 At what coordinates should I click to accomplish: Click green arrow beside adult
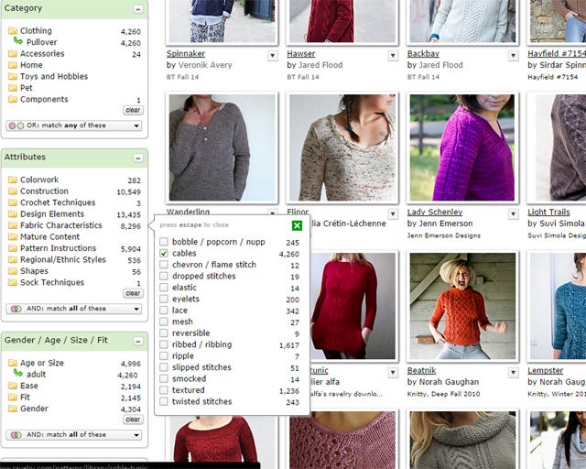click(x=18, y=373)
